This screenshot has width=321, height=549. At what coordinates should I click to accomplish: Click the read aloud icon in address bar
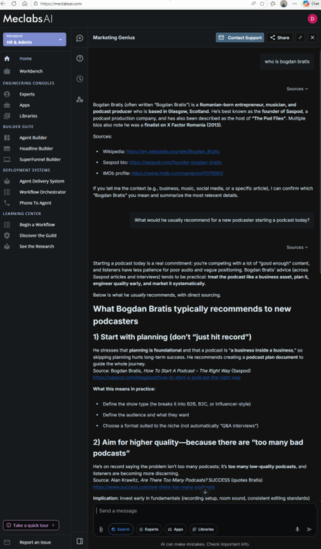(254, 4)
